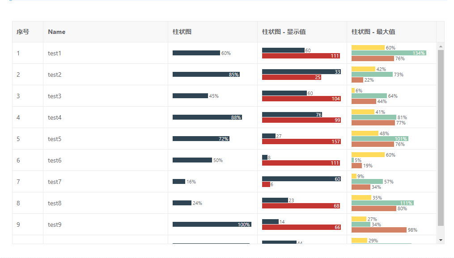
Task: Click the test9 name cell
Action: coord(55,225)
